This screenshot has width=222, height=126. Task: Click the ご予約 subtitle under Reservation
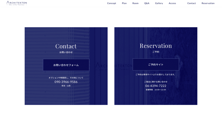156,52
